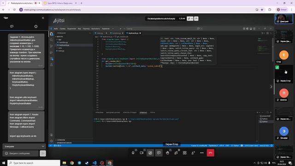
Task: Select the blue Э participant avatar
Action: tap(284, 131)
